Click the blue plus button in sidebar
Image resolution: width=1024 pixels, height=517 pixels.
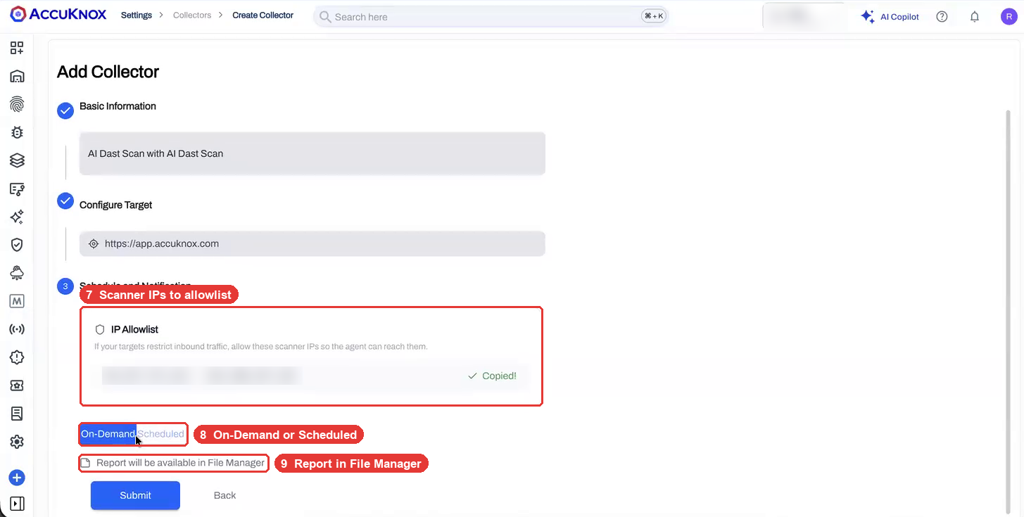(17, 478)
